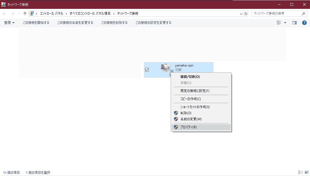Uncheck the yamaha-vpn selection checkbox
This screenshot has height=176, width=310.
(147, 70)
